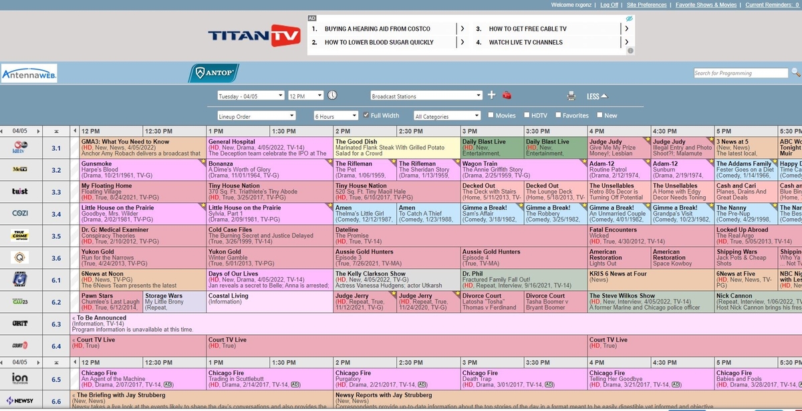This screenshot has width=802, height=411.
Task: Click the ION Television channel logo
Action: point(19,379)
